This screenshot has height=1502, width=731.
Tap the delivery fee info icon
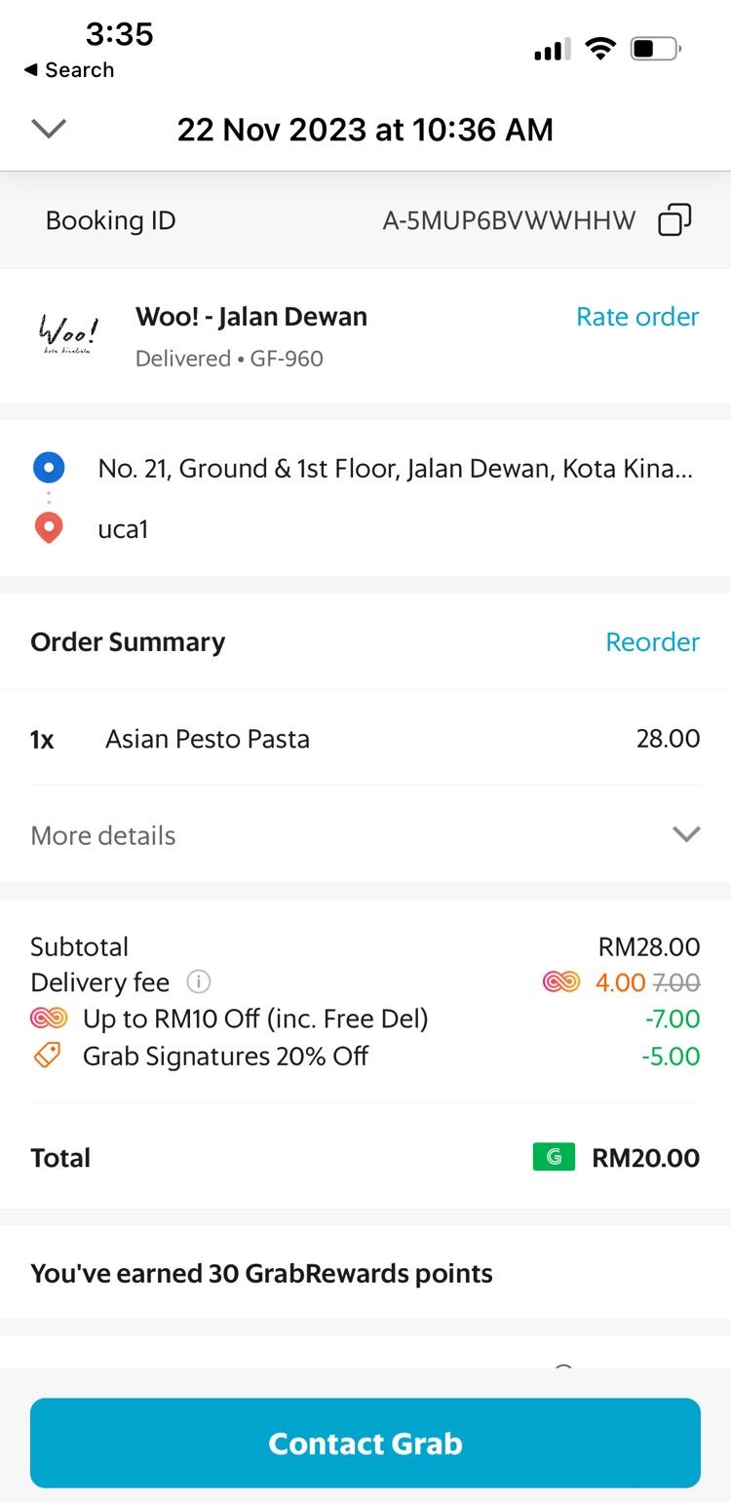click(198, 982)
